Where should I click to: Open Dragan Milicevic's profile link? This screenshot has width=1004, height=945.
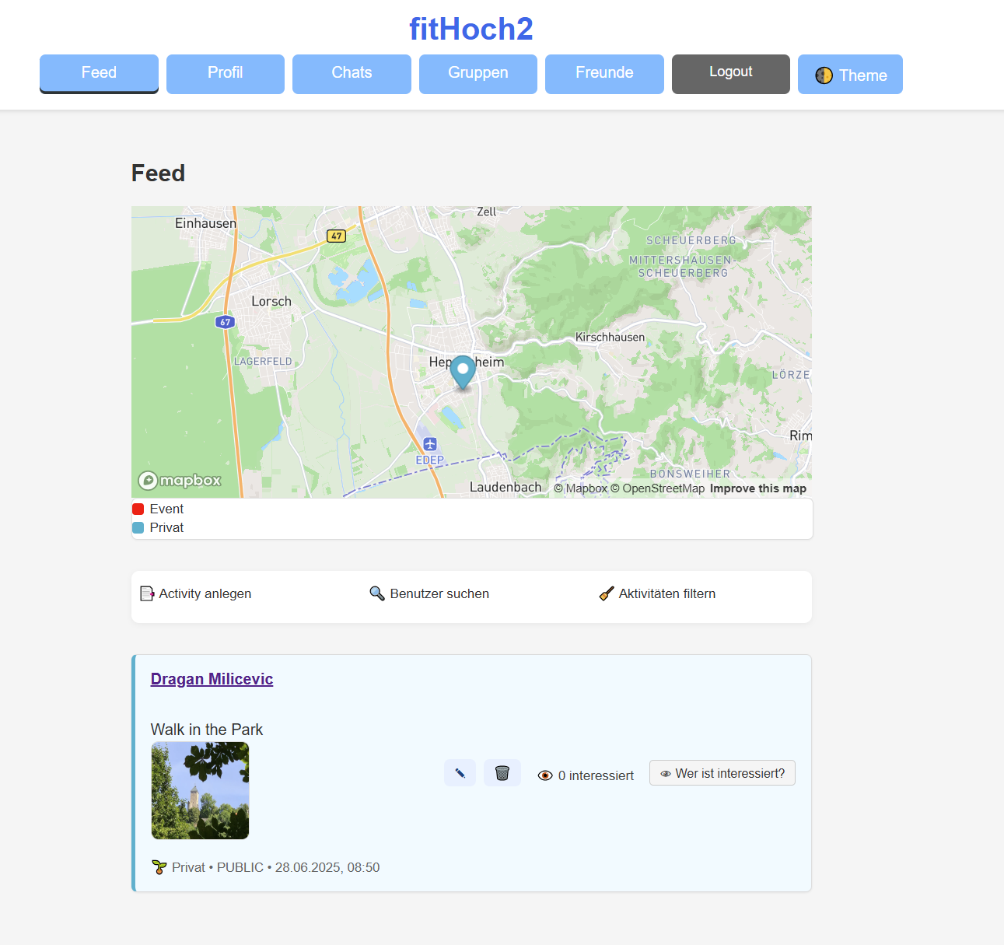pyautogui.click(x=212, y=679)
